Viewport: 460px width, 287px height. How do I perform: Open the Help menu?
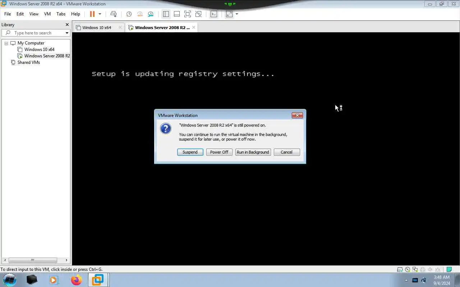tap(75, 14)
